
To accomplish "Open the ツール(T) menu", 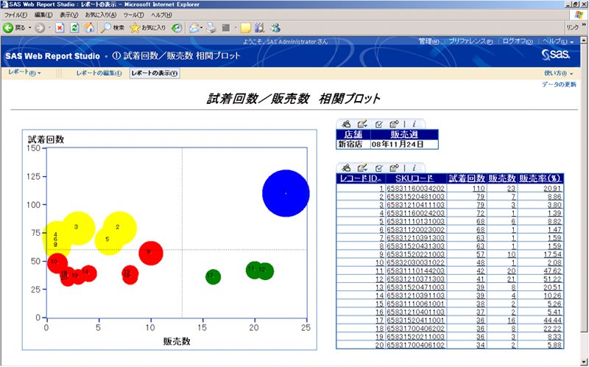I will click(x=134, y=15).
